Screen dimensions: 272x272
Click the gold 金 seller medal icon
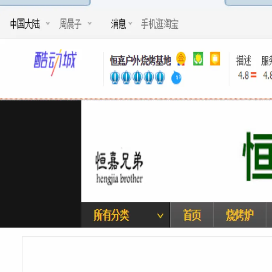[x=181, y=58]
